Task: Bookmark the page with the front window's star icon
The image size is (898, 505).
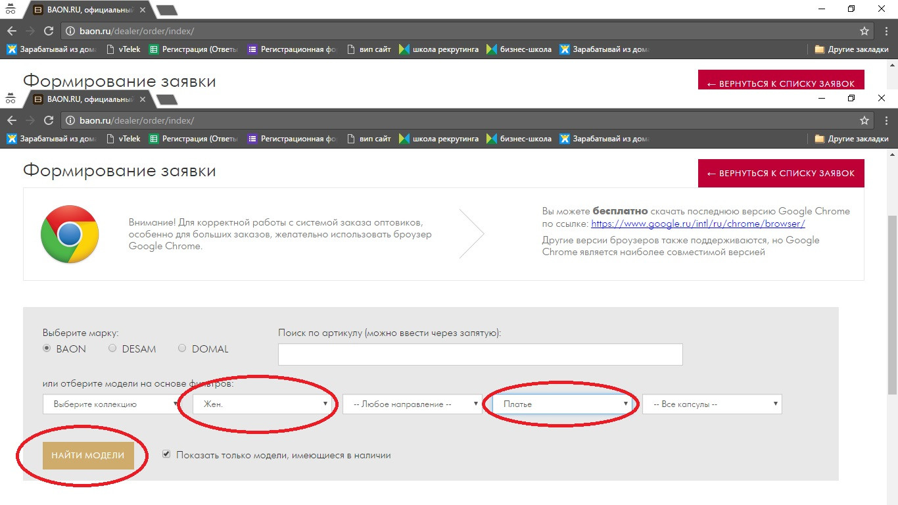Action: tap(864, 120)
